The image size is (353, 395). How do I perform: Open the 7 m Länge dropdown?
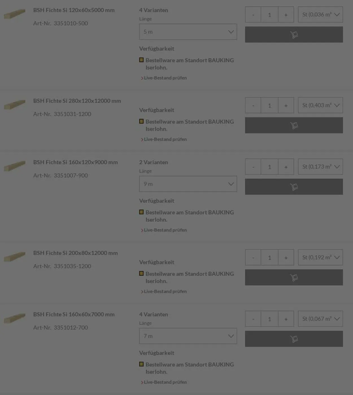[188, 336]
